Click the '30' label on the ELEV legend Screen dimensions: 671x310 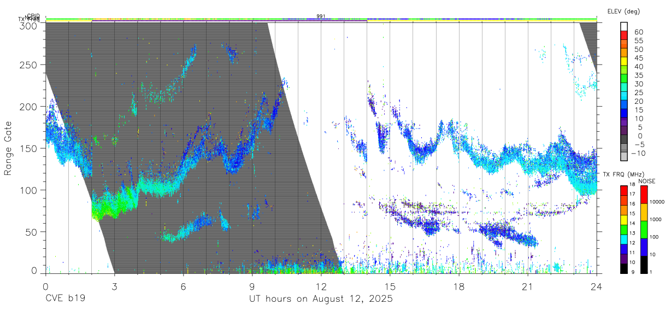[x=638, y=84]
